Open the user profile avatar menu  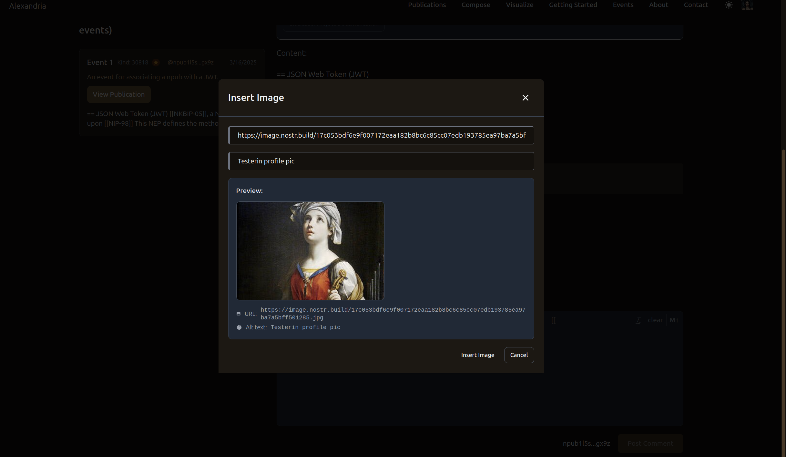pos(747,5)
